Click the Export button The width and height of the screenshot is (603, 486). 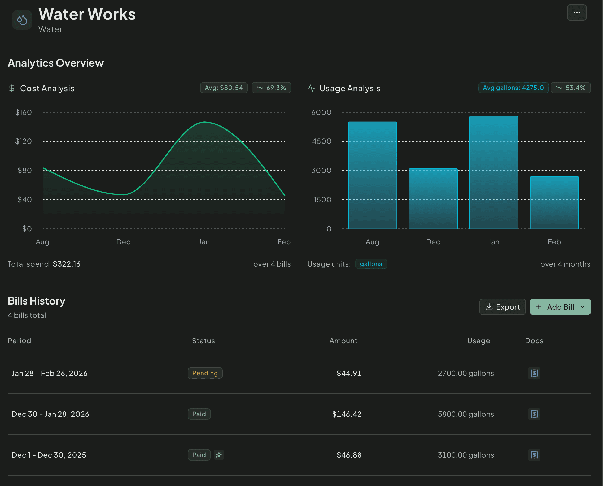pos(503,307)
